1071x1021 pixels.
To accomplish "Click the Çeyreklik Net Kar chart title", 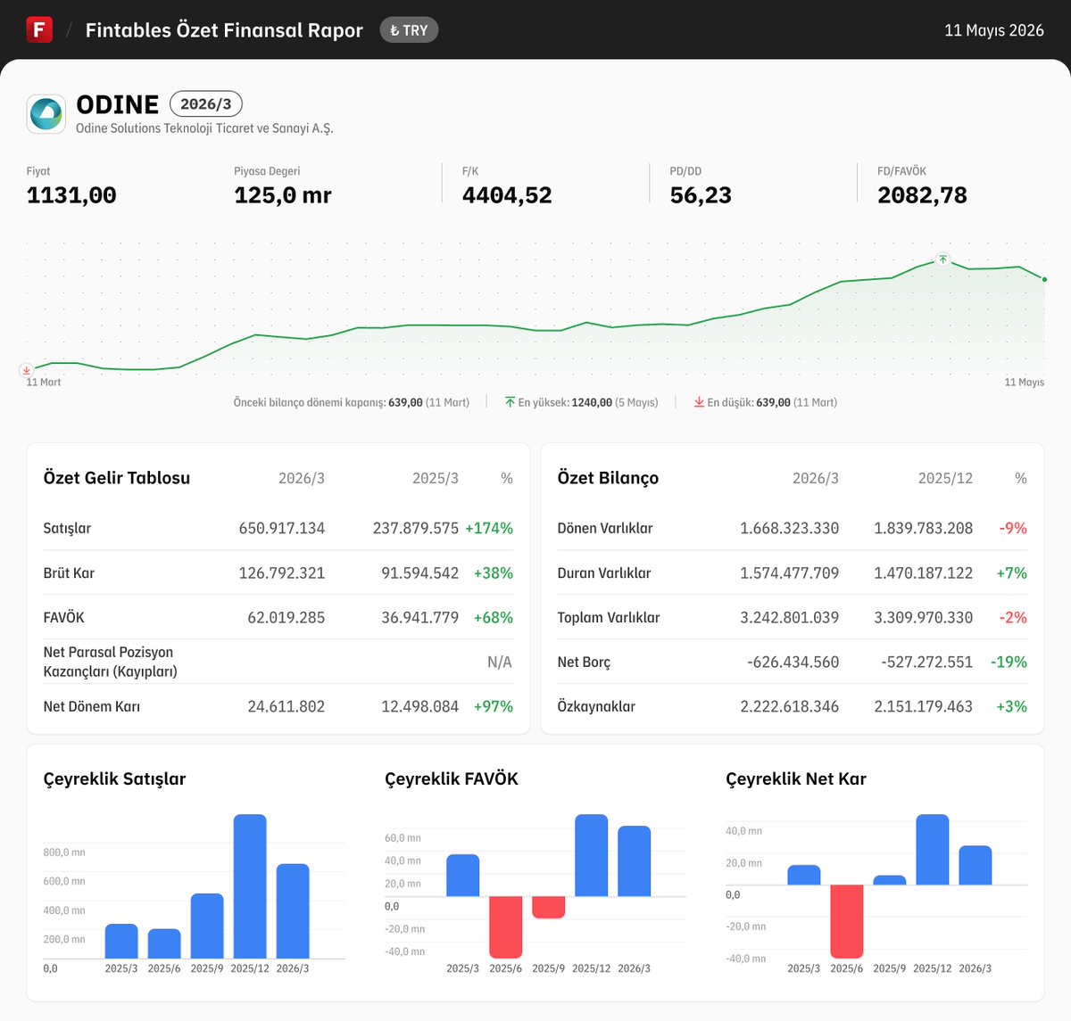I will [x=796, y=778].
